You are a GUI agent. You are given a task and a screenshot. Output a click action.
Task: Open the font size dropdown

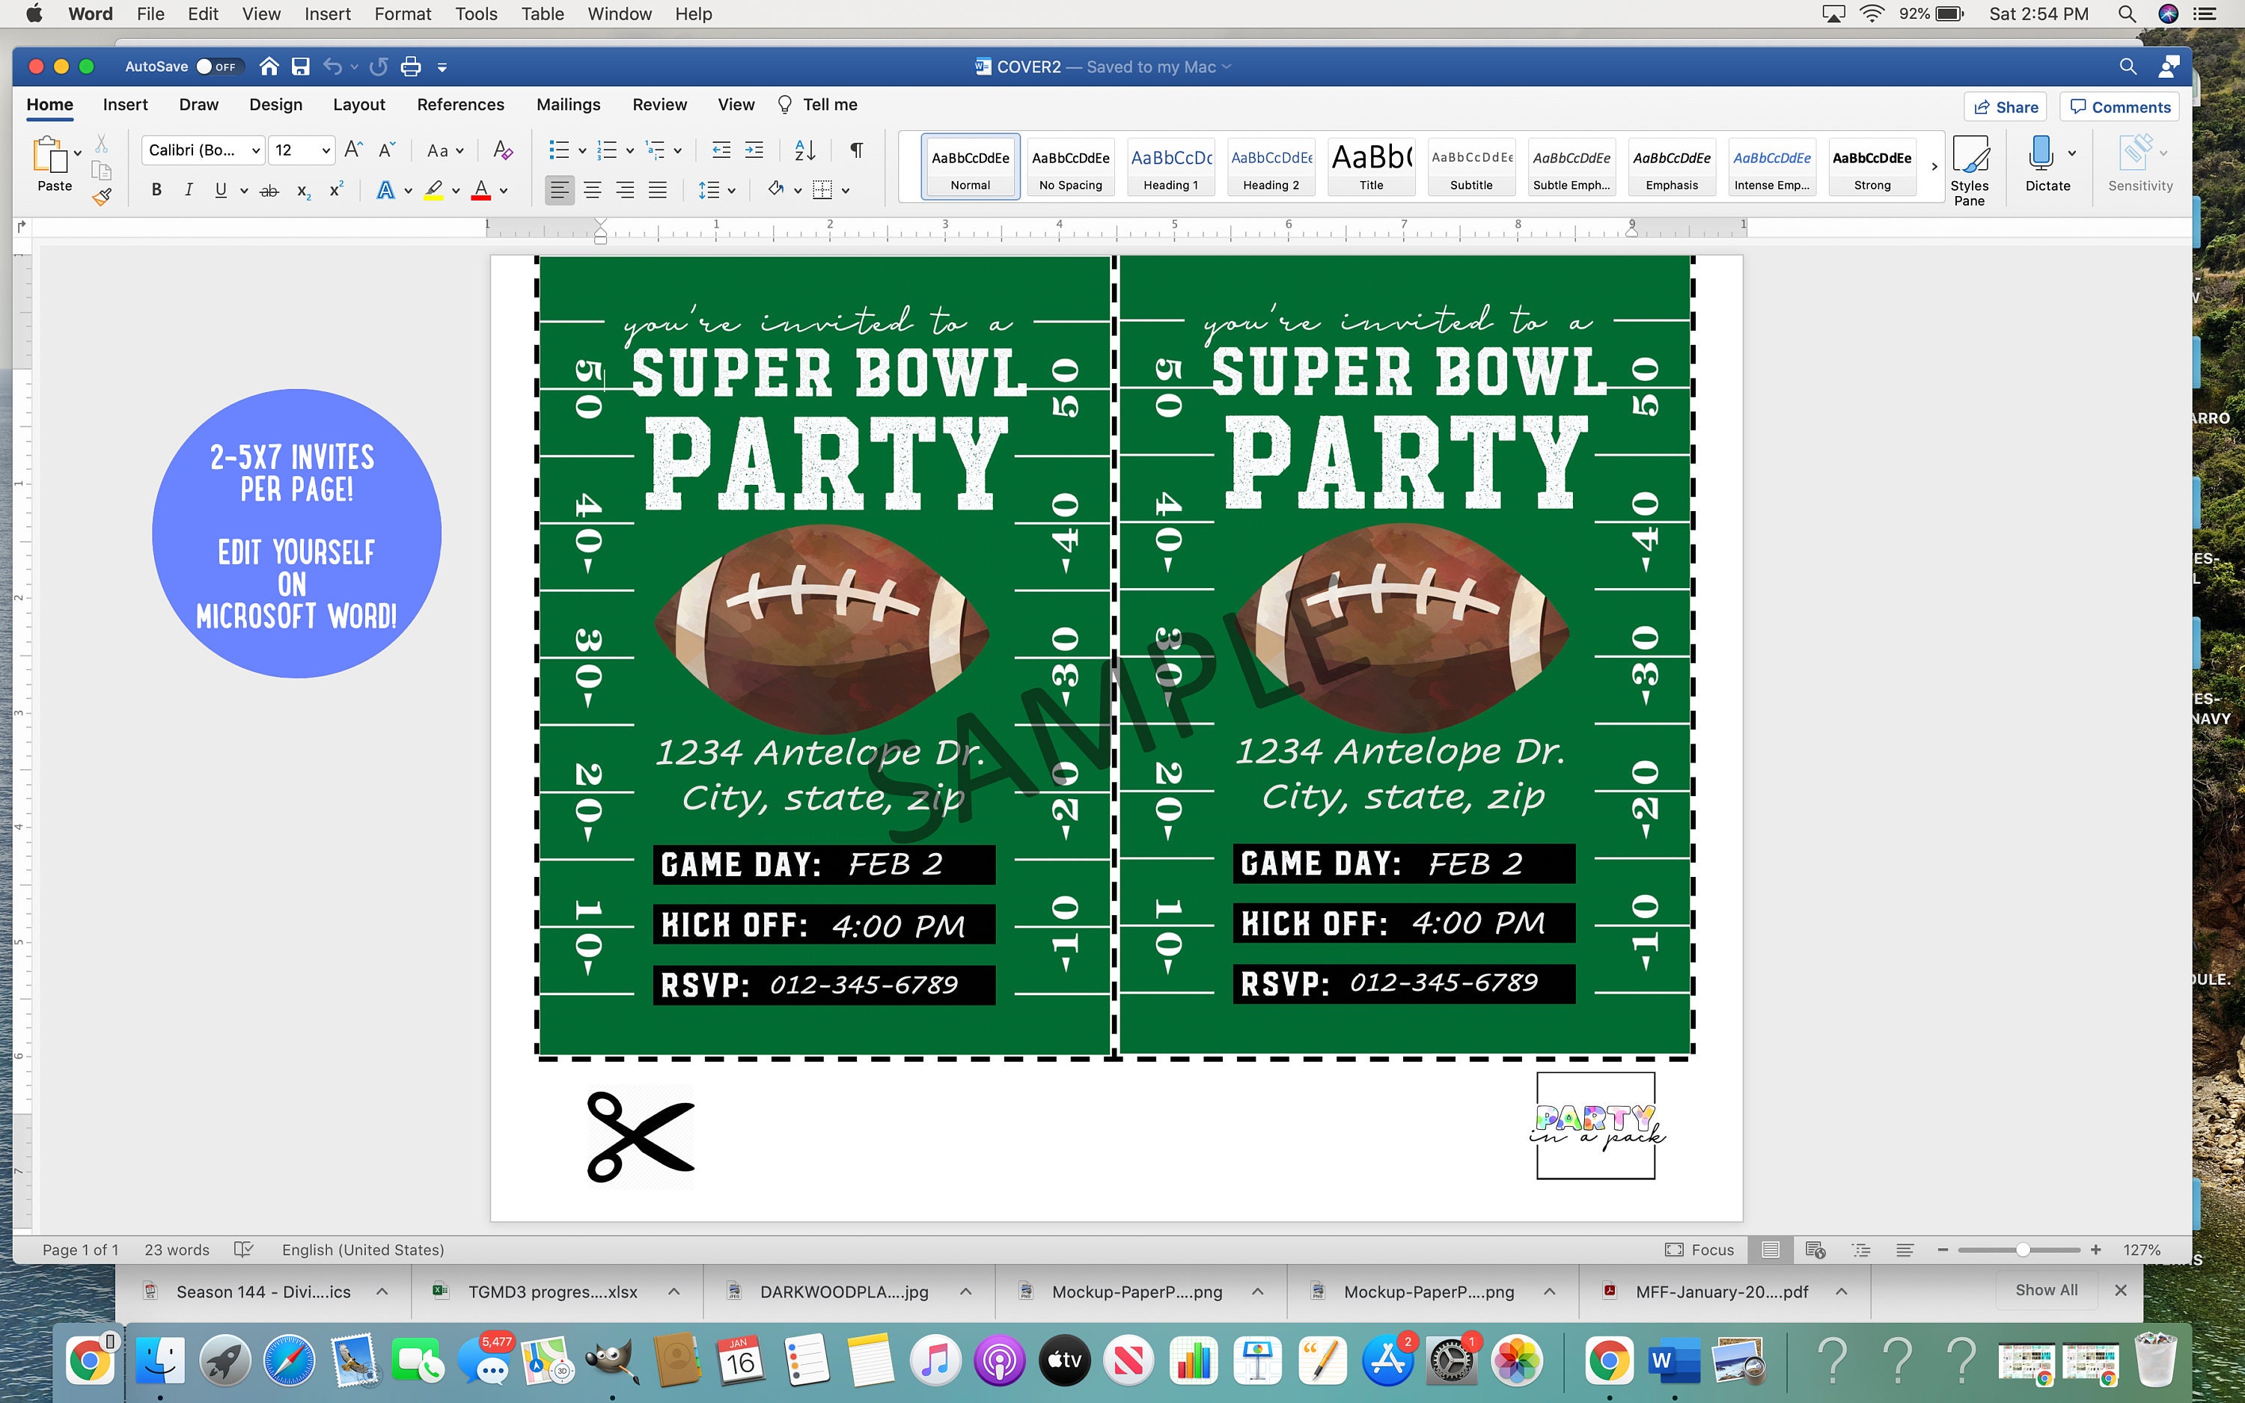(x=325, y=150)
